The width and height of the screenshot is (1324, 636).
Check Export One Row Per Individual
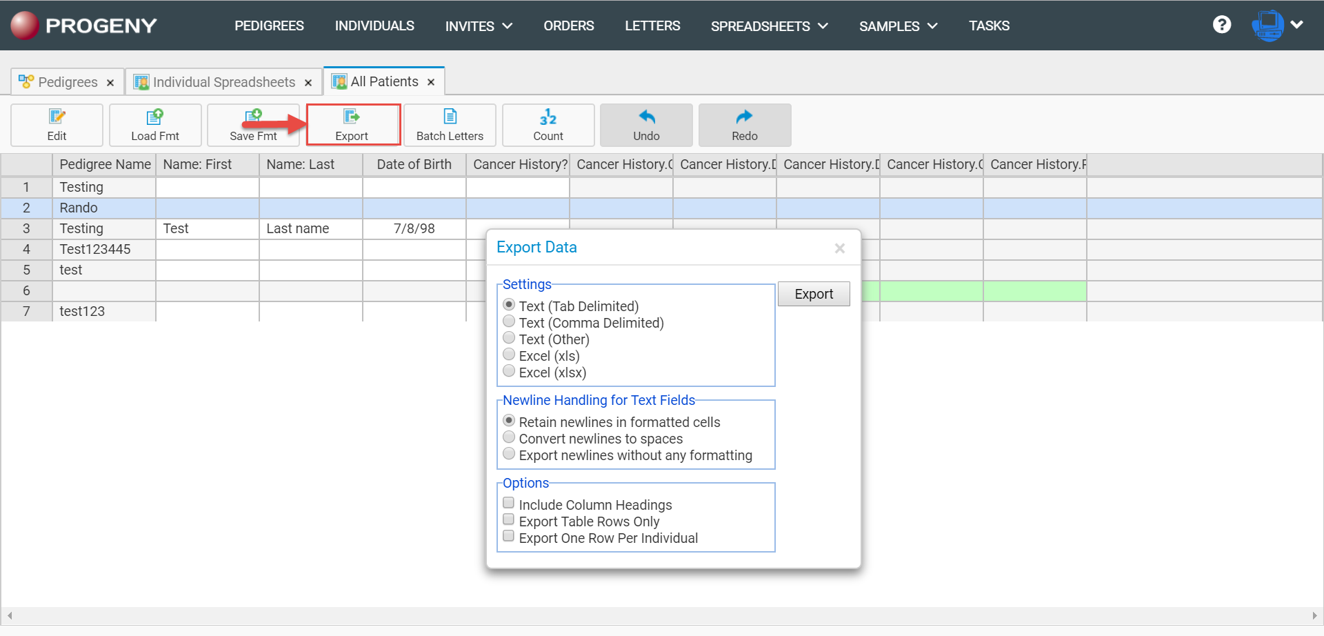click(x=509, y=535)
